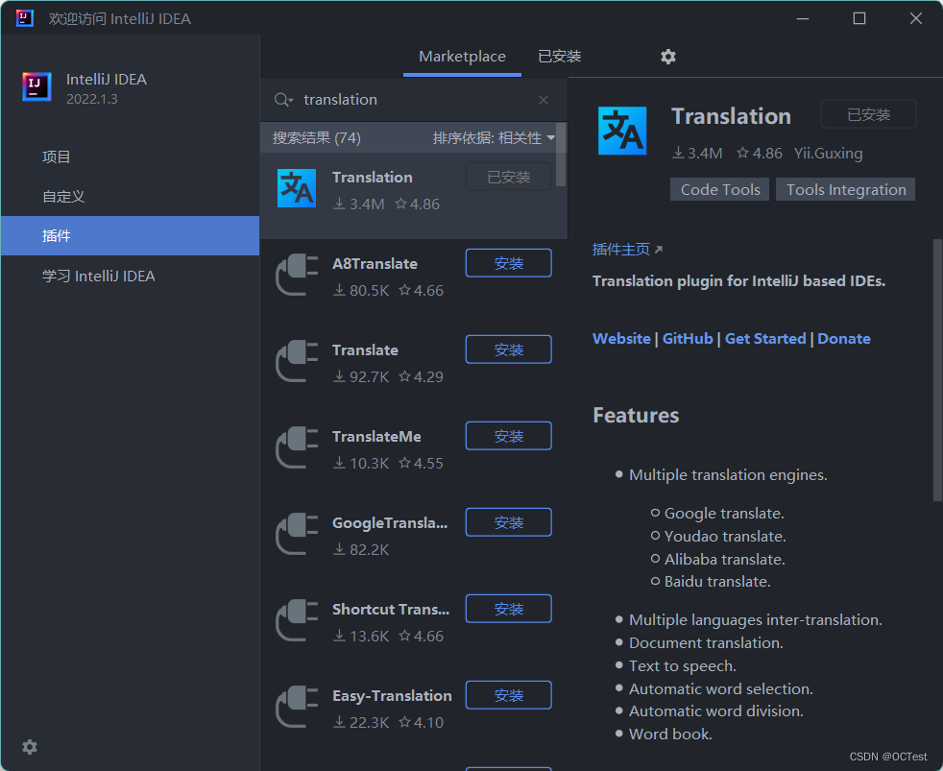Click the IntelliJ IDEA logo in the sidebar
943x771 pixels.
tap(36, 87)
